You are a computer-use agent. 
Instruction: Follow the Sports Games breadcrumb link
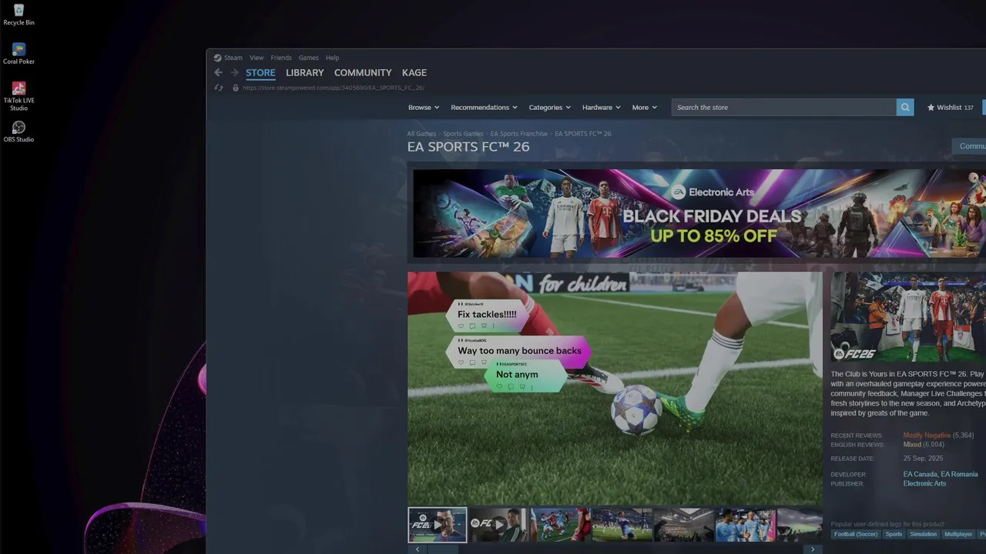(463, 134)
